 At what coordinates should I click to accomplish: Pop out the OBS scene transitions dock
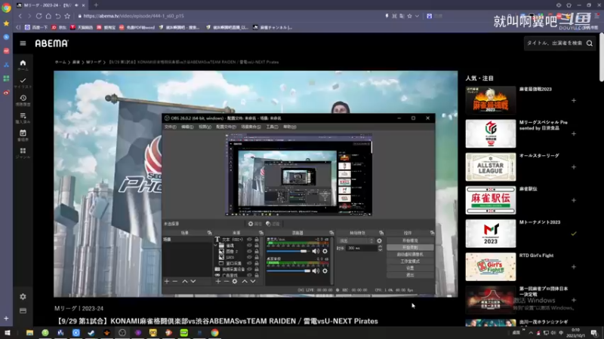381,233
